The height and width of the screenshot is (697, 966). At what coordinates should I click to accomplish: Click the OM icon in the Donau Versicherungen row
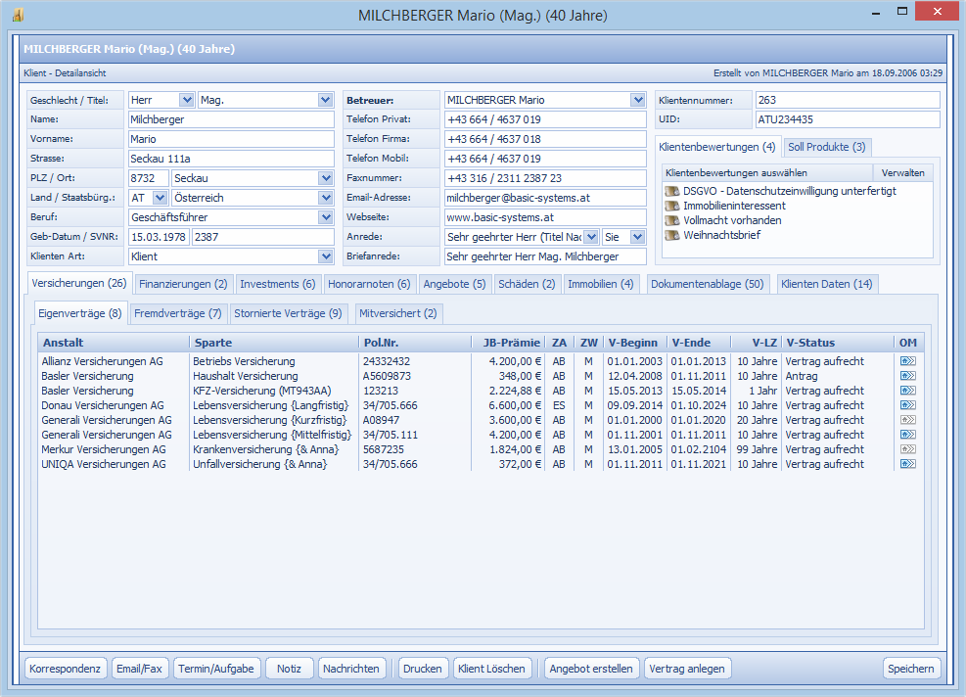pos(907,405)
